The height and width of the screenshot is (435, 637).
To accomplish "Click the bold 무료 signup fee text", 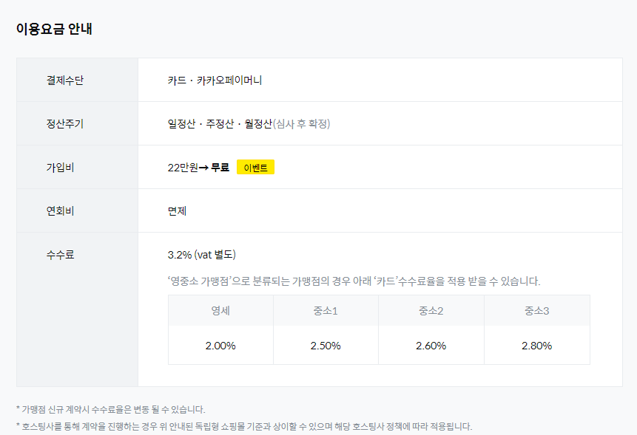I will 220,168.
